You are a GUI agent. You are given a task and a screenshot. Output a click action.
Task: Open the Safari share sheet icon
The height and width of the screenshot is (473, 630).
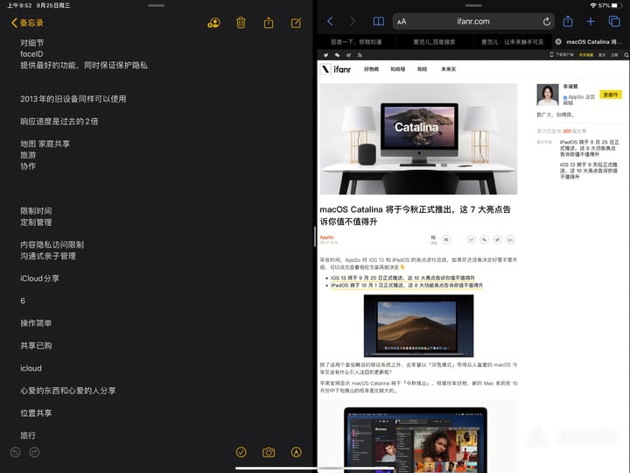pyautogui.click(x=568, y=21)
